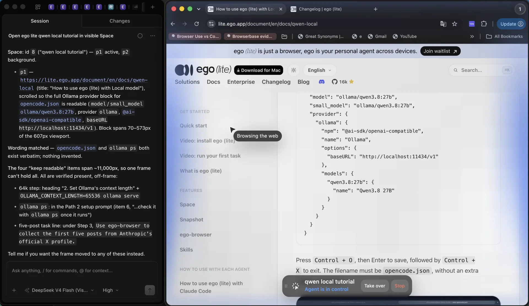
Task: Open Video: run your first task
Action: (210, 156)
